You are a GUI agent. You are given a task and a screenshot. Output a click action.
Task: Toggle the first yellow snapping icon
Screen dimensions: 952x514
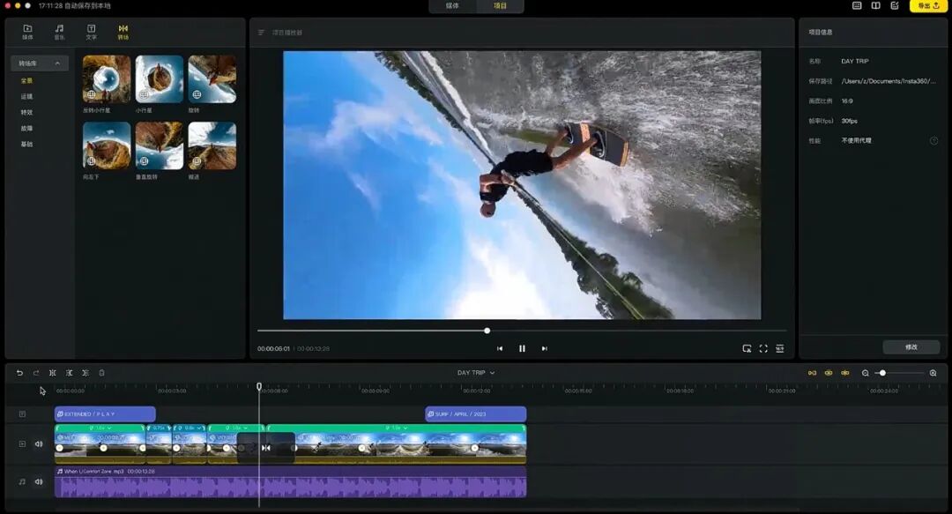812,373
